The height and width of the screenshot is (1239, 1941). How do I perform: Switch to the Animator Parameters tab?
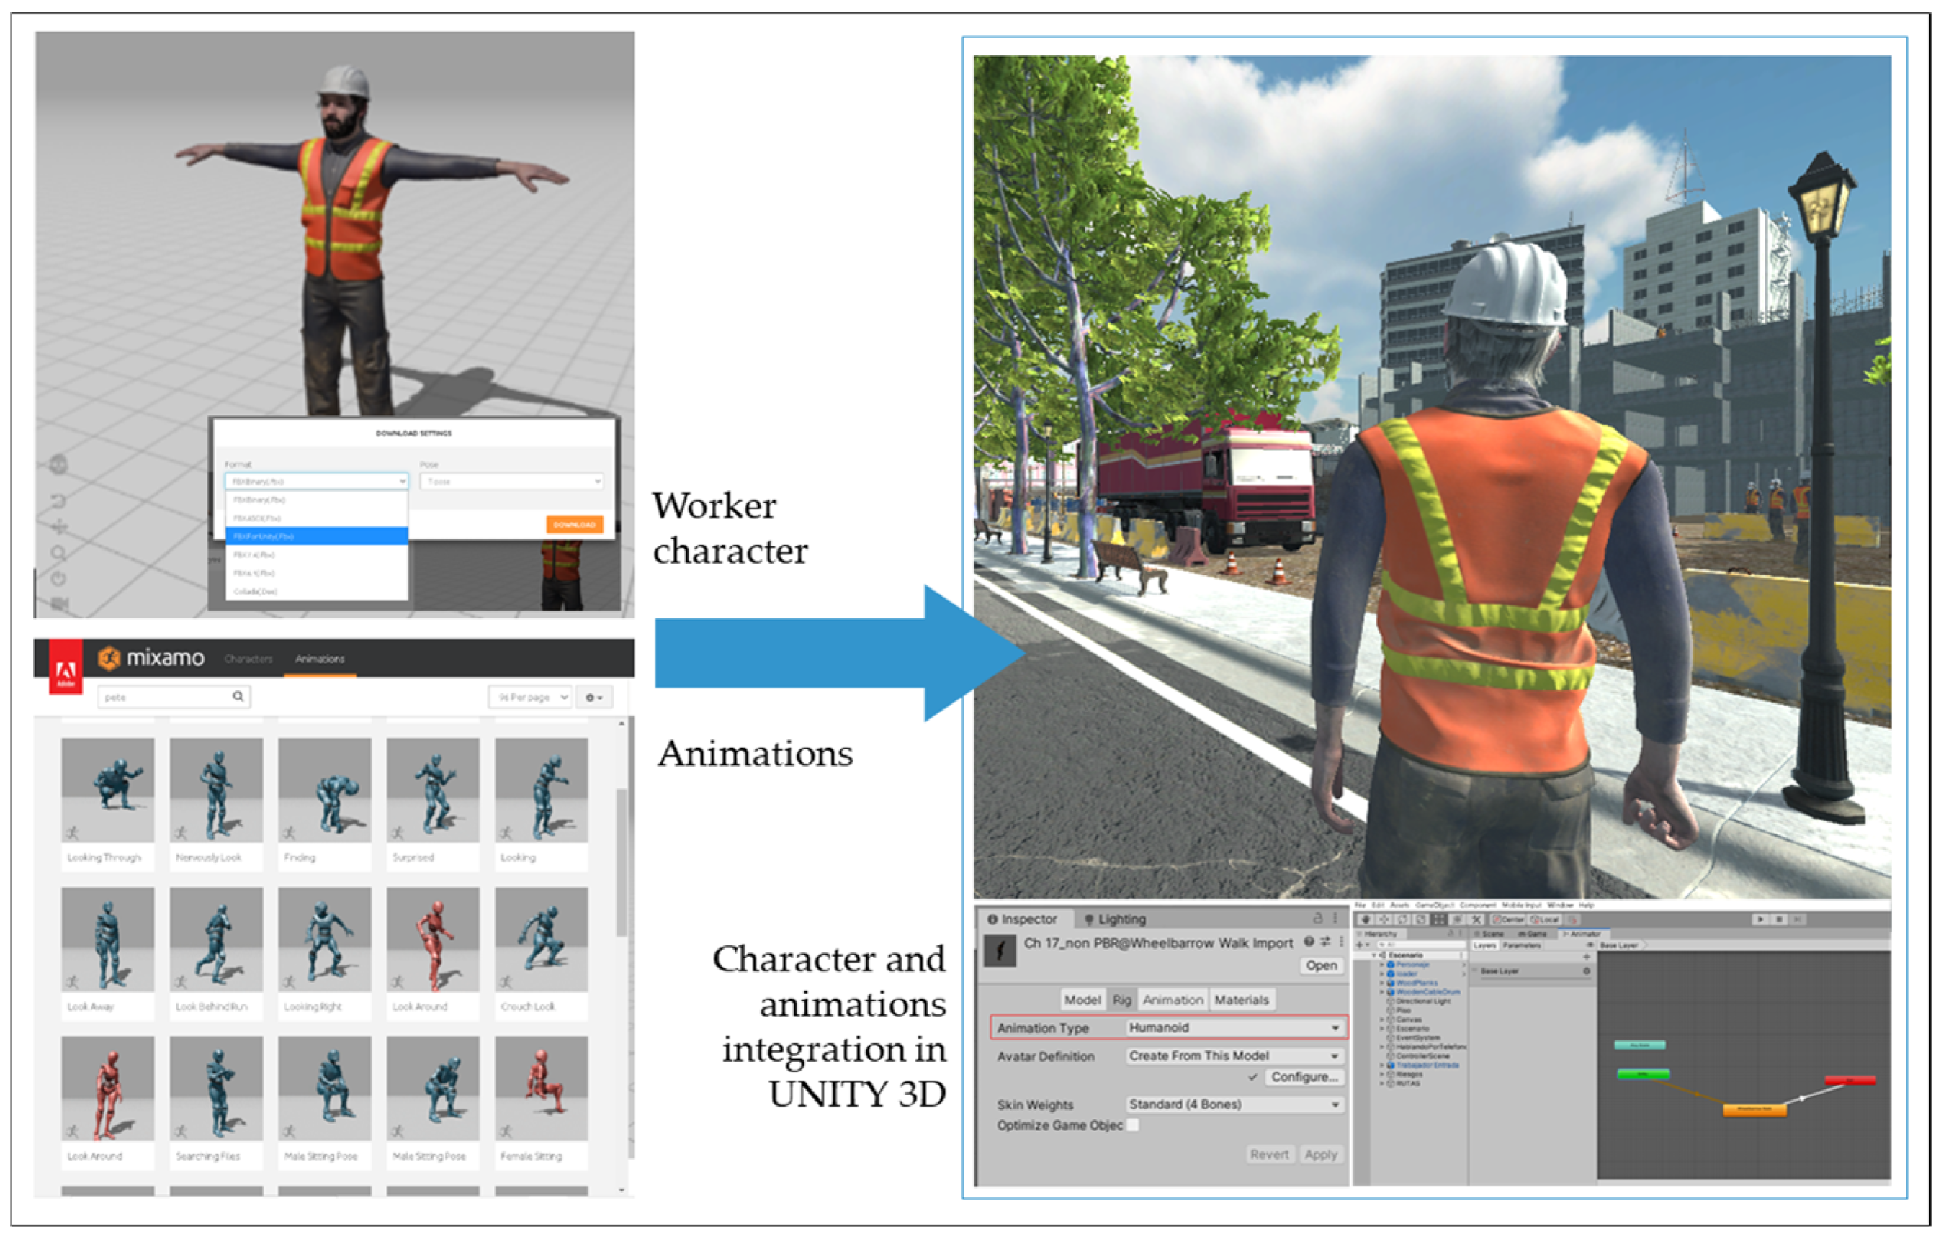1522,945
